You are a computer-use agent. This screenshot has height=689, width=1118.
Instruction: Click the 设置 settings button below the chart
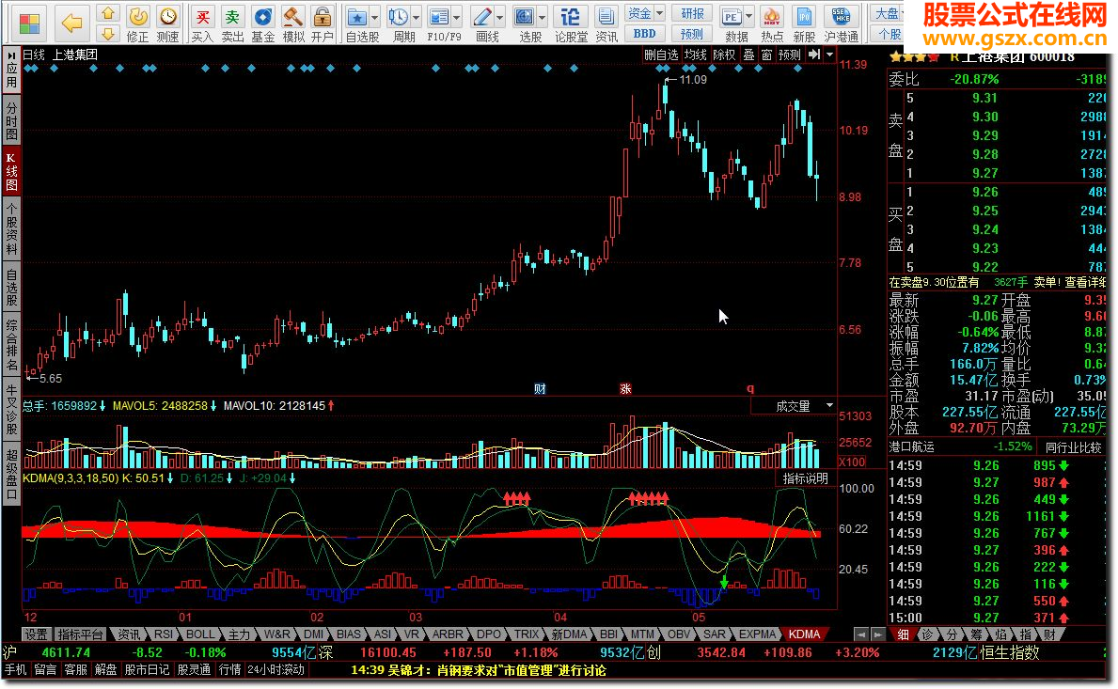[37, 634]
